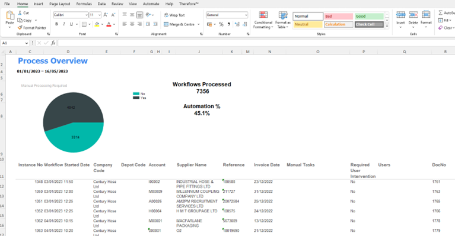Decrease font size with the small A icon
455x236 pixels.
(x=113, y=15)
